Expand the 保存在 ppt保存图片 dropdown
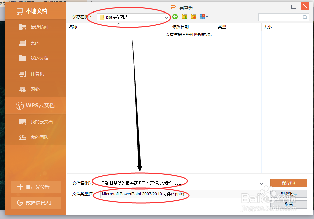314x219 pixels. [x=166, y=17]
